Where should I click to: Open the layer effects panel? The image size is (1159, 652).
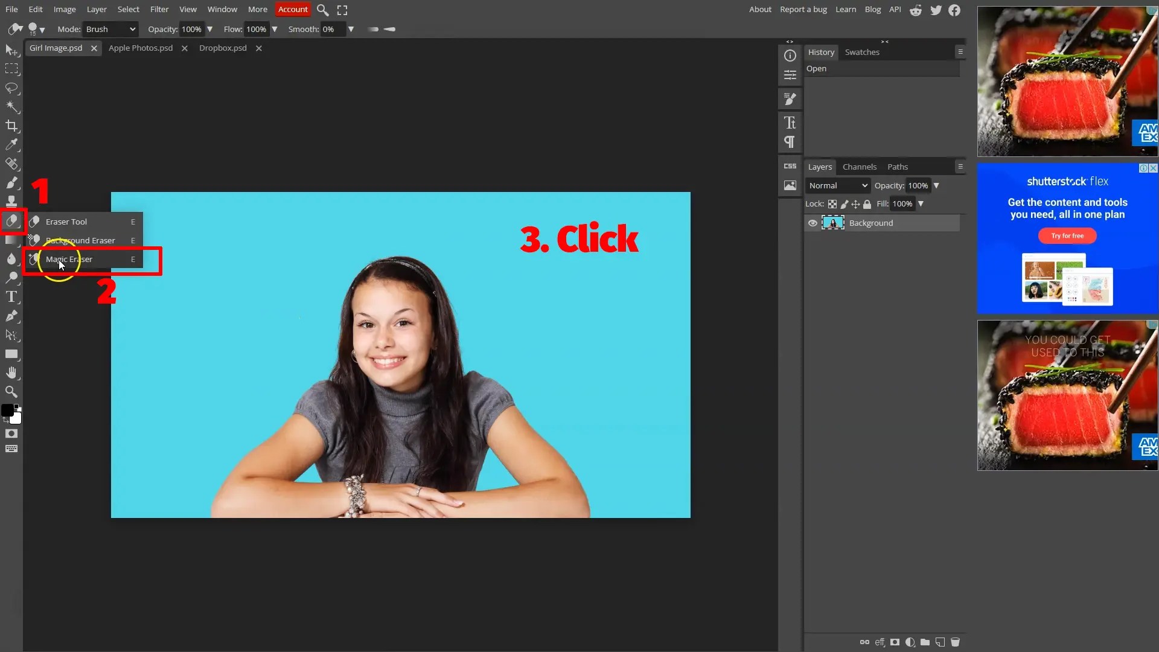click(x=880, y=642)
